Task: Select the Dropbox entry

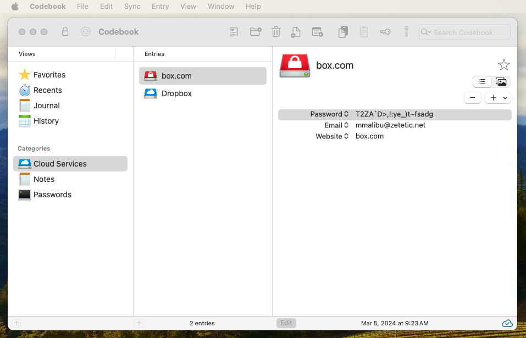Action: [x=203, y=93]
